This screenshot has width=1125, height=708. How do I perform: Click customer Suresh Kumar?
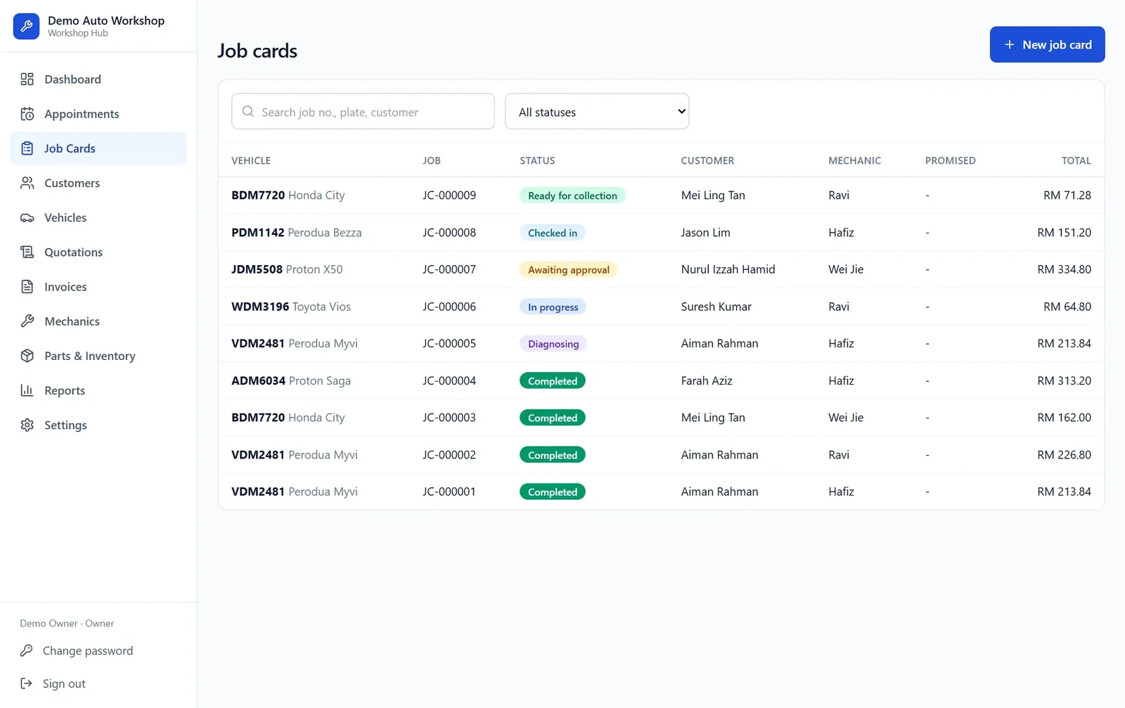pyautogui.click(x=716, y=307)
